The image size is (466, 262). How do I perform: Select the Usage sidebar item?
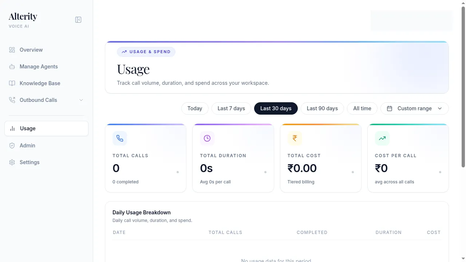(46, 128)
